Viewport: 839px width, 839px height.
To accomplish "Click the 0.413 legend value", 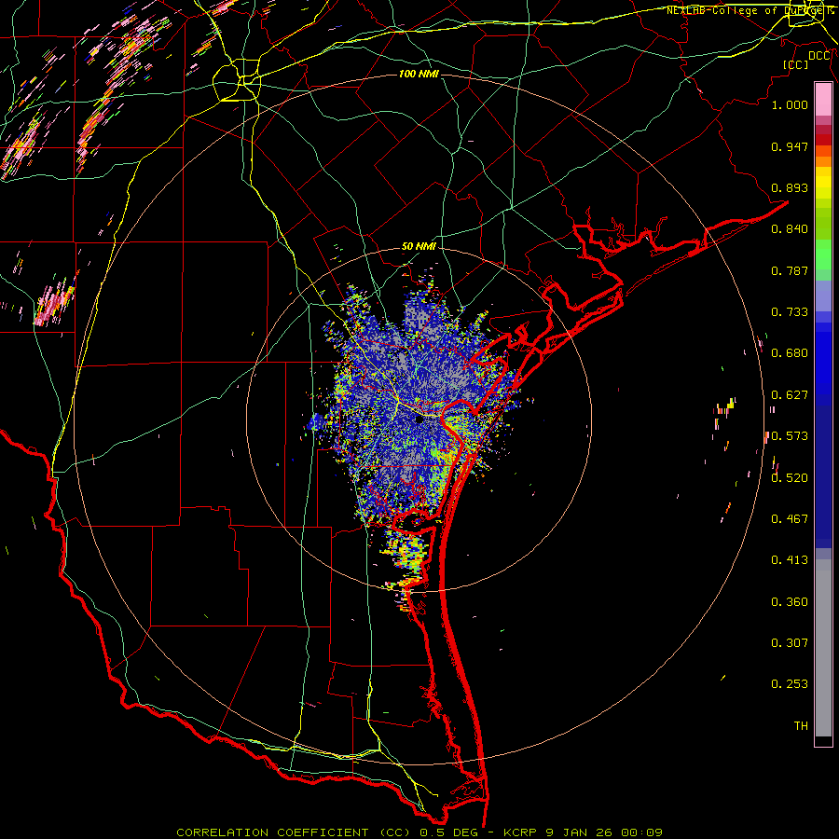I will tap(790, 560).
